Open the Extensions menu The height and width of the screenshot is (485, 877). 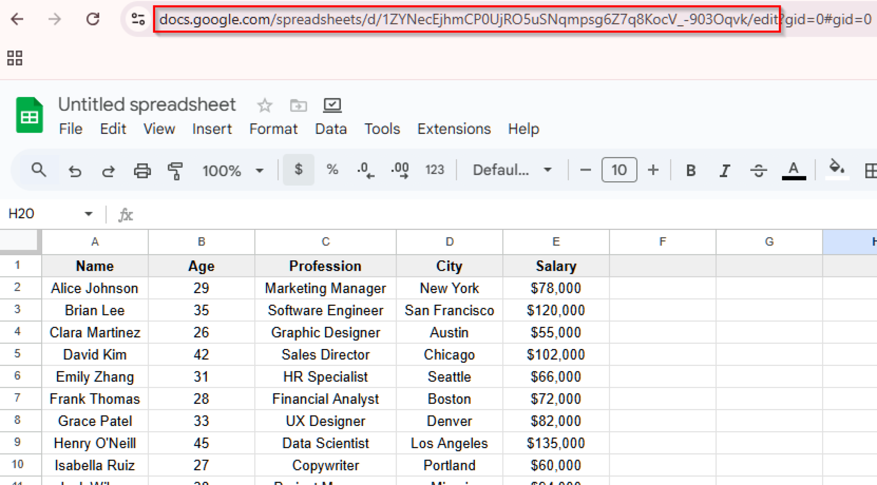click(x=453, y=129)
